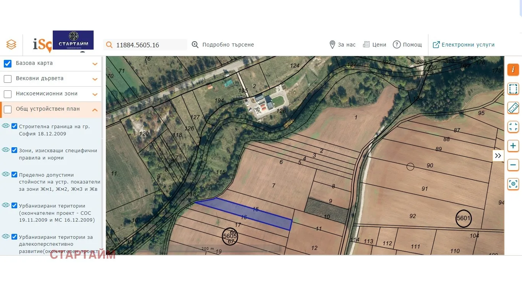Click search field containing 11884.5605.16

click(x=145, y=45)
